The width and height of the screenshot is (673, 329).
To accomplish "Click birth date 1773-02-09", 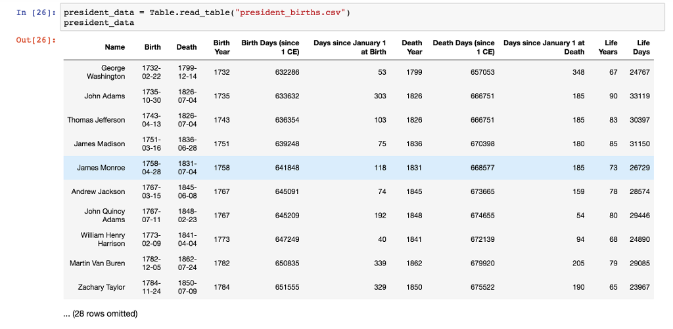I will 151,240.
